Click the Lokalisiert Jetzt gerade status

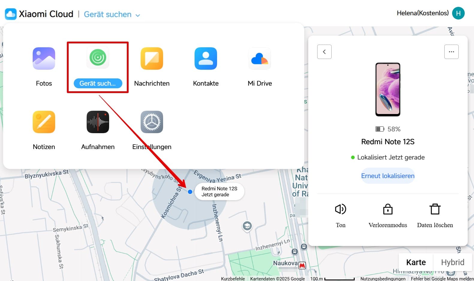388,157
